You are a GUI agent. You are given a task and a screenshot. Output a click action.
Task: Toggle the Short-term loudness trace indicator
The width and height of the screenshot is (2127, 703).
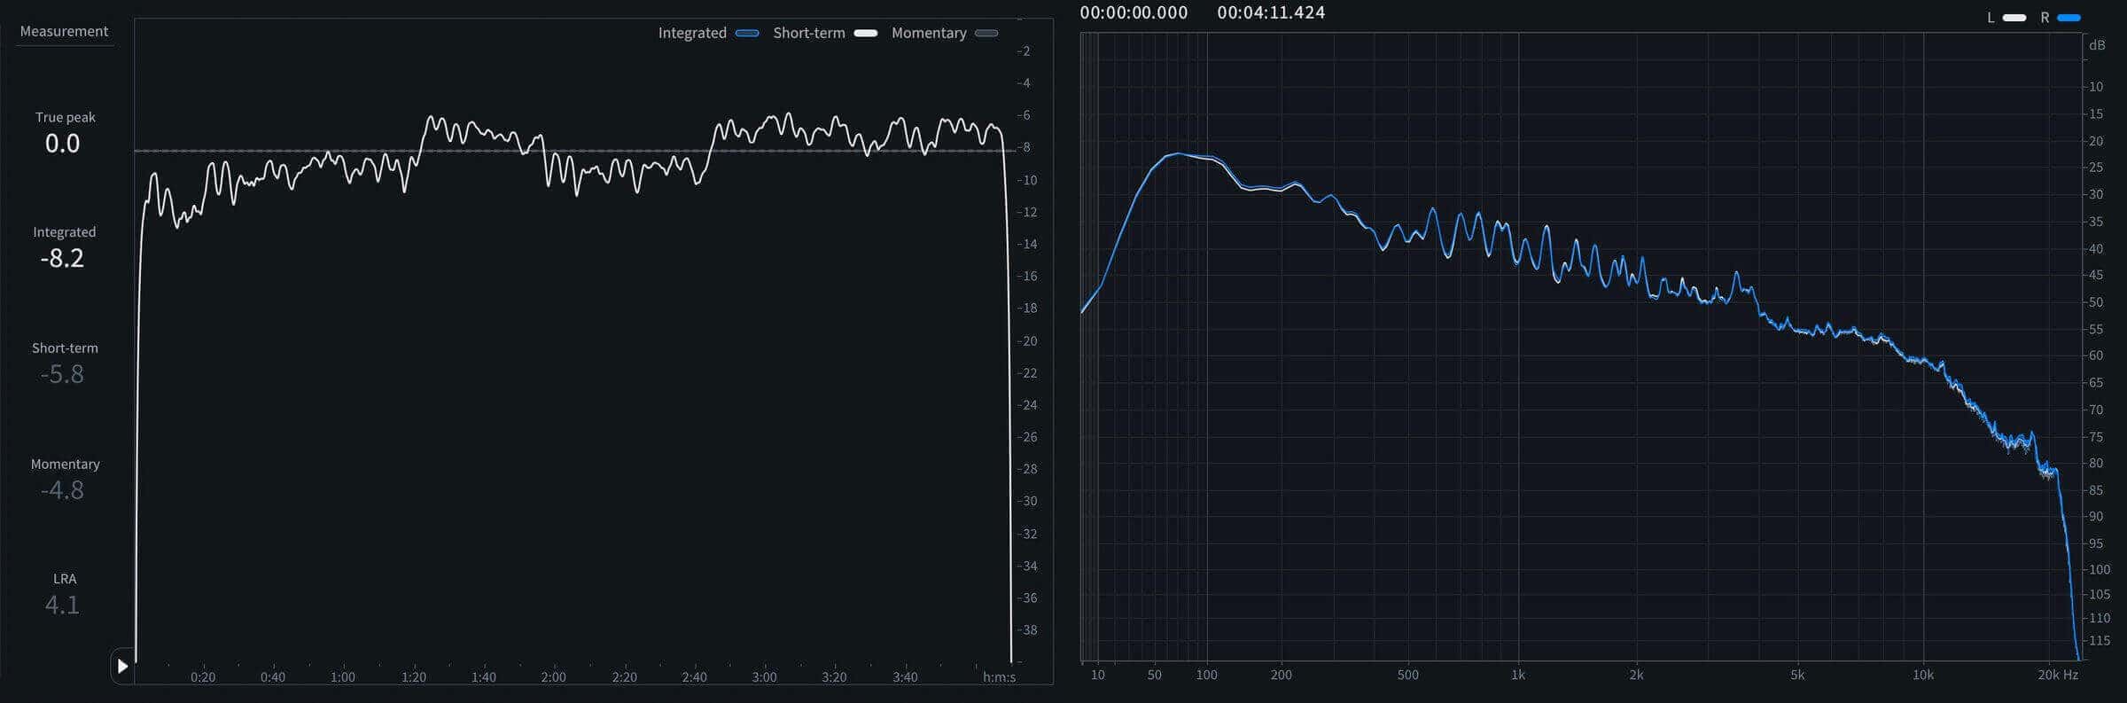(x=866, y=33)
